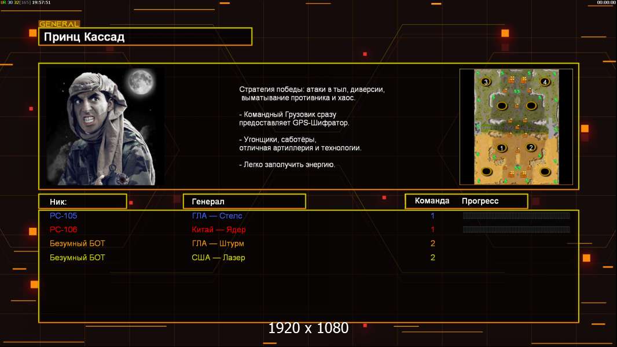Select start position 3 on map preview

486,82
